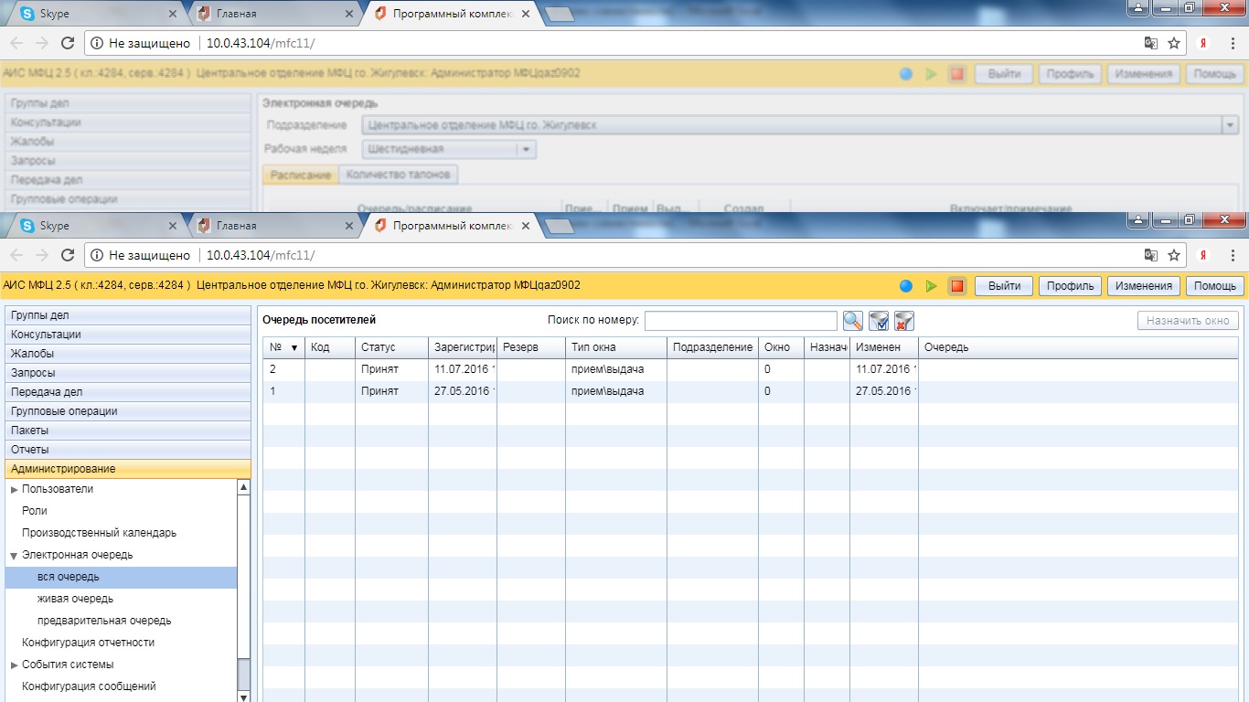The image size is (1249, 702).
Task: Click Изменения in the Очередь посетителей window
Action: [1144, 286]
